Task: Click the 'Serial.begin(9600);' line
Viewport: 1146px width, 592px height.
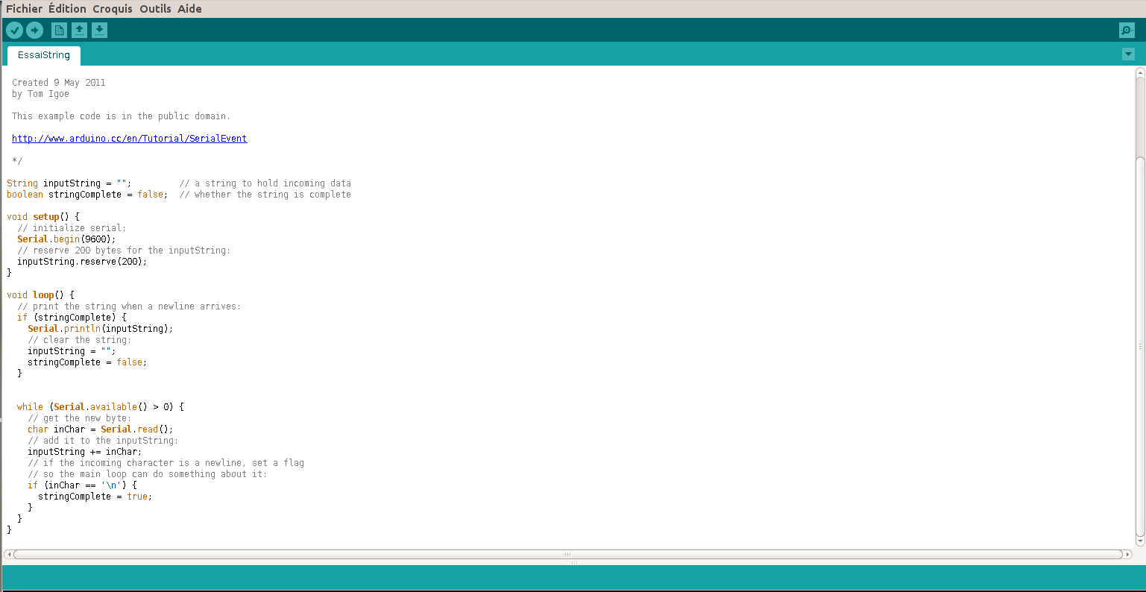Action: [x=66, y=239]
